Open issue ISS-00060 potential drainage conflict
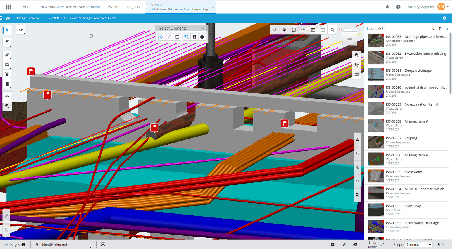Image resolution: width=452 pixels, height=249 pixels. 416,88
